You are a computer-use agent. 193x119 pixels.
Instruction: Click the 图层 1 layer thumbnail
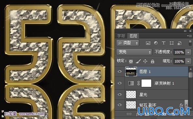131,71
